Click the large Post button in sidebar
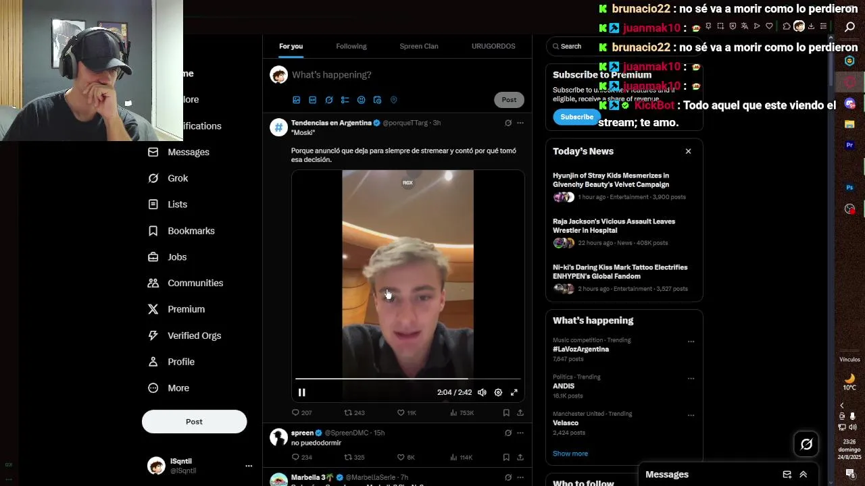Image resolution: width=865 pixels, height=486 pixels. [194, 422]
